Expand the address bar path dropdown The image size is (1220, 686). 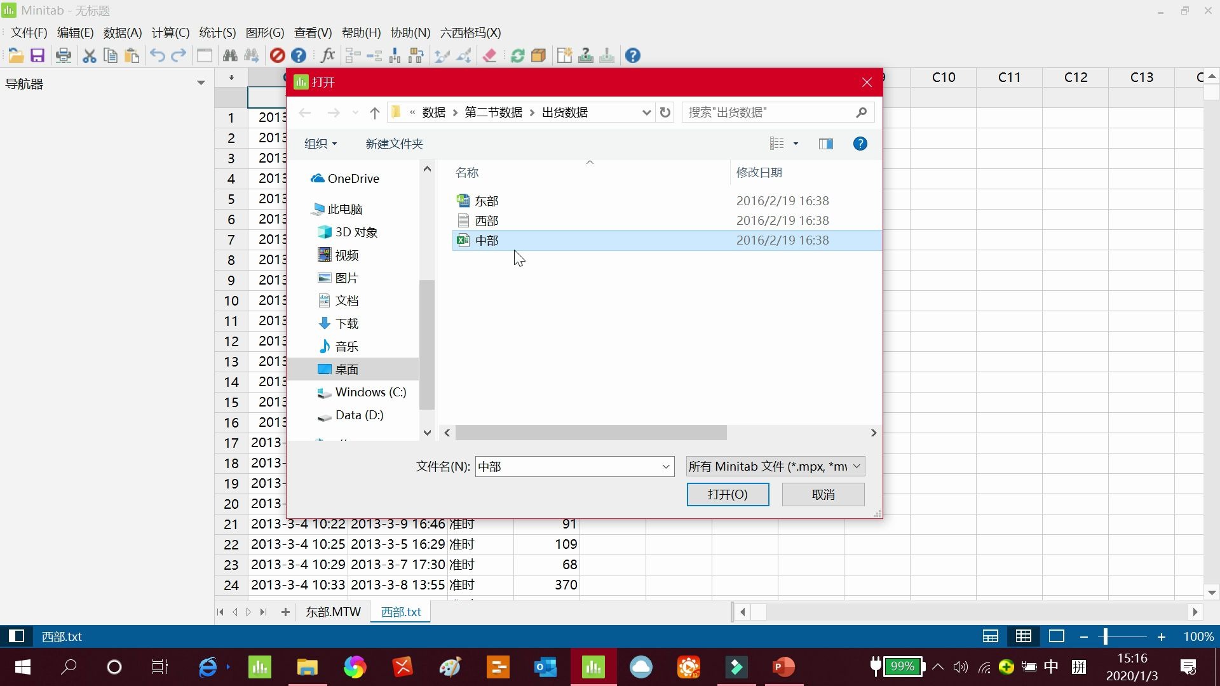(x=647, y=112)
